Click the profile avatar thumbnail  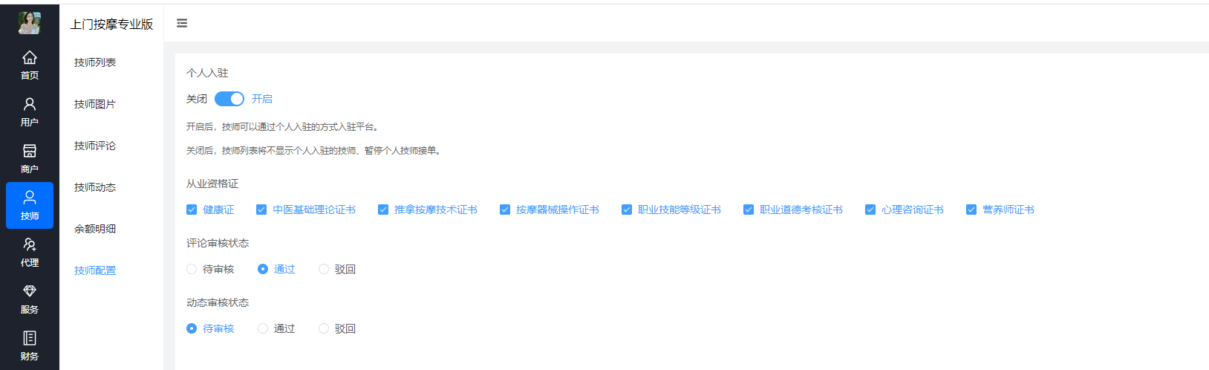click(x=30, y=23)
